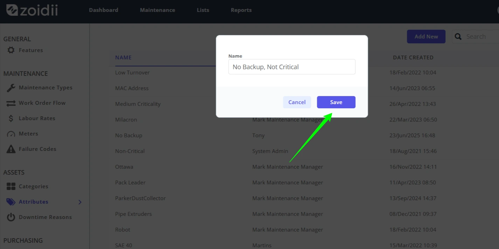
Task: Click the Downtime Reasons power icon
Action: (x=11, y=217)
